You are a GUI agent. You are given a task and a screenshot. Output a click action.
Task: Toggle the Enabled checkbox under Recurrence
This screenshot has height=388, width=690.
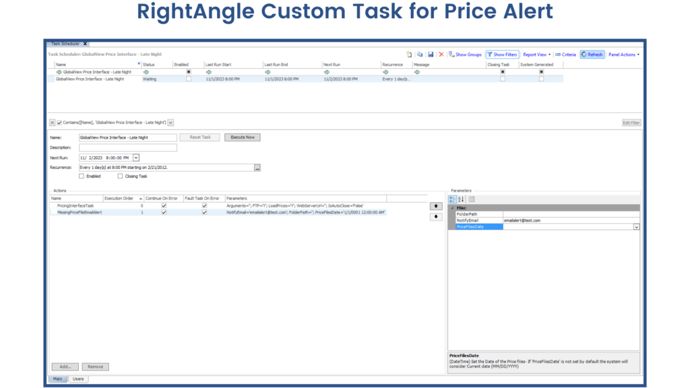[82, 176]
